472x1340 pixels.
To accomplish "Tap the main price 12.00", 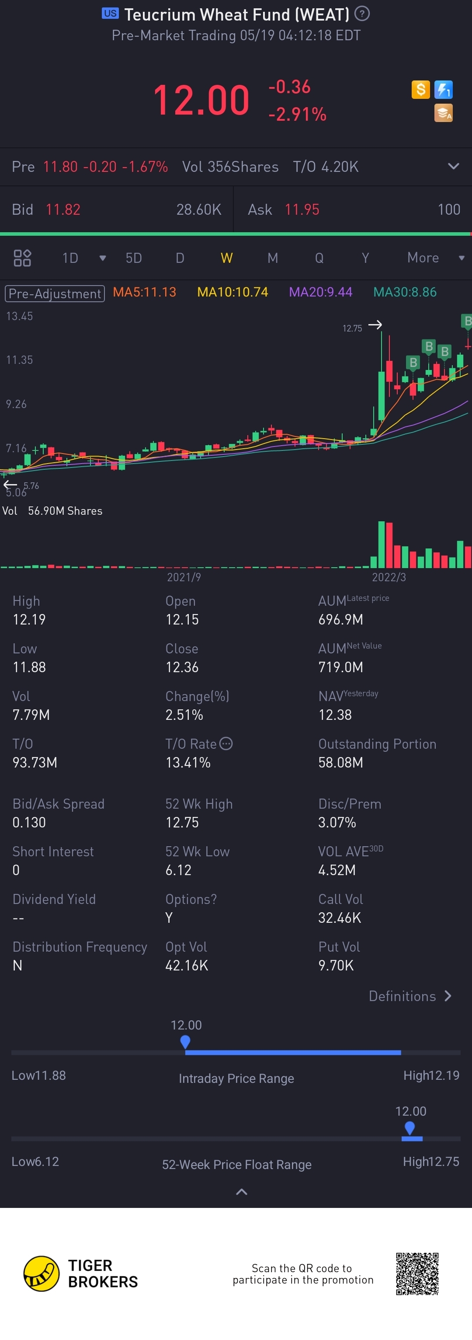I will [201, 100].
